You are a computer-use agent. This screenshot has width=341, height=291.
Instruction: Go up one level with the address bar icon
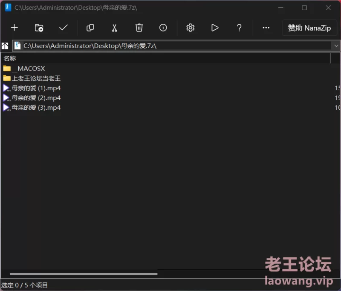[x=6, y=46]
